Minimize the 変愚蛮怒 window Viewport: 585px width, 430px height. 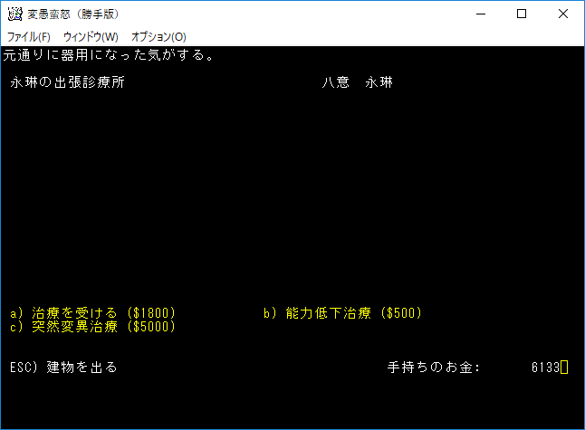pos(480,14)
